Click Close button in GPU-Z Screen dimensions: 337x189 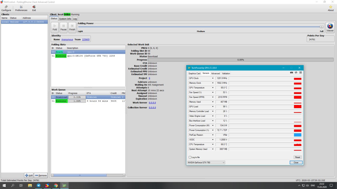click(296, 162)
